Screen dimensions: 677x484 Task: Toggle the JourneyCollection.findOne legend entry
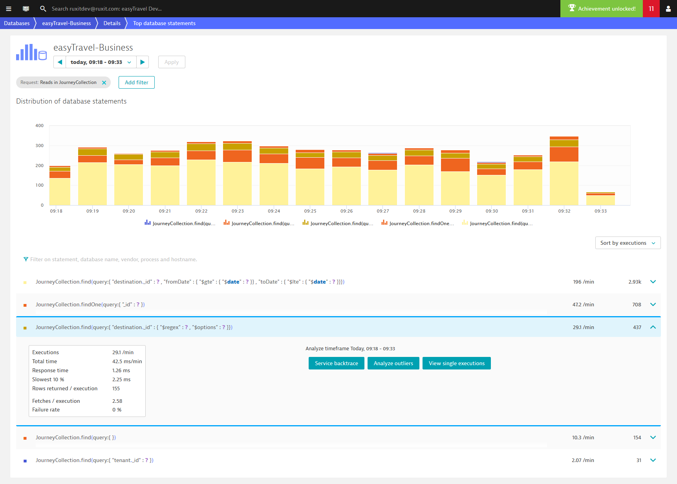coord(418,223)
